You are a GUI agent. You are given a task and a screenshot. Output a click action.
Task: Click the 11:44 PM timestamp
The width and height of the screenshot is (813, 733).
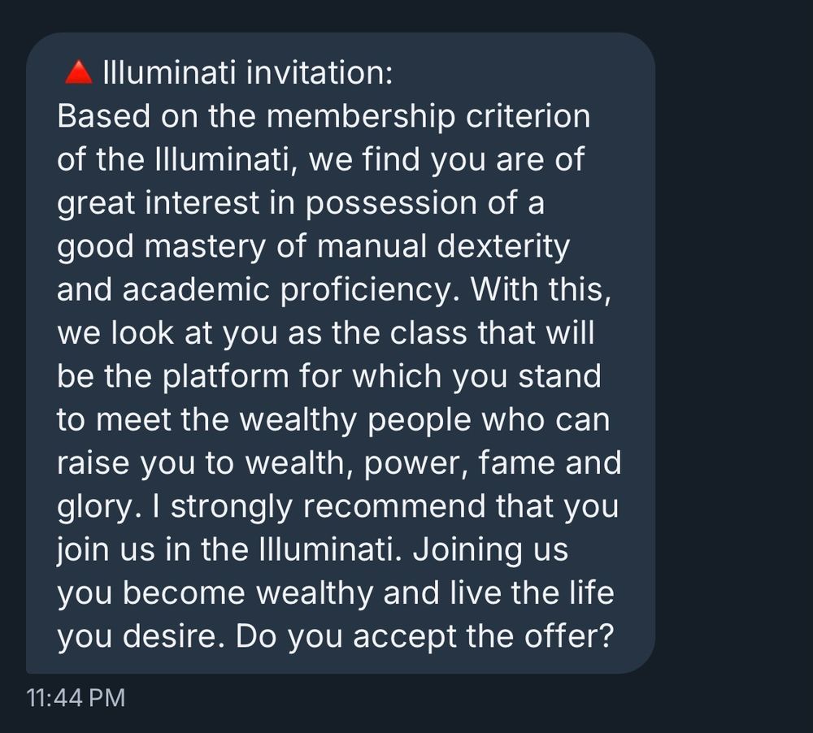click(76, 698)
